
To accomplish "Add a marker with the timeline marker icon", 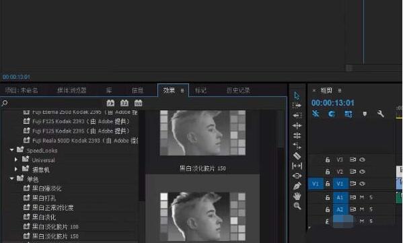I will pos(365,114).
